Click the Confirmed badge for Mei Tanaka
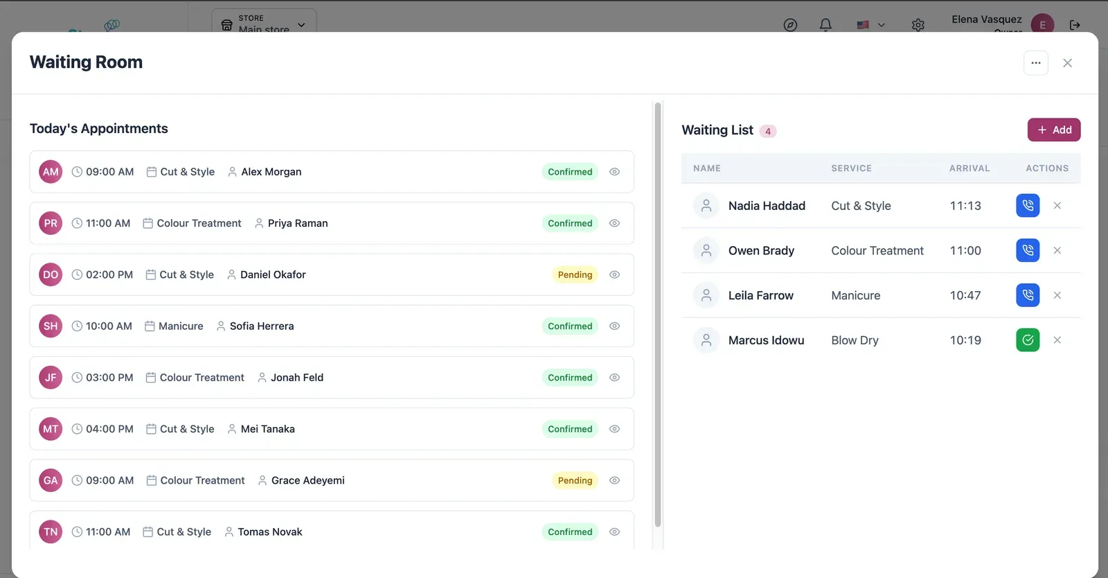 pyautogui.click(x=570, y=429)
